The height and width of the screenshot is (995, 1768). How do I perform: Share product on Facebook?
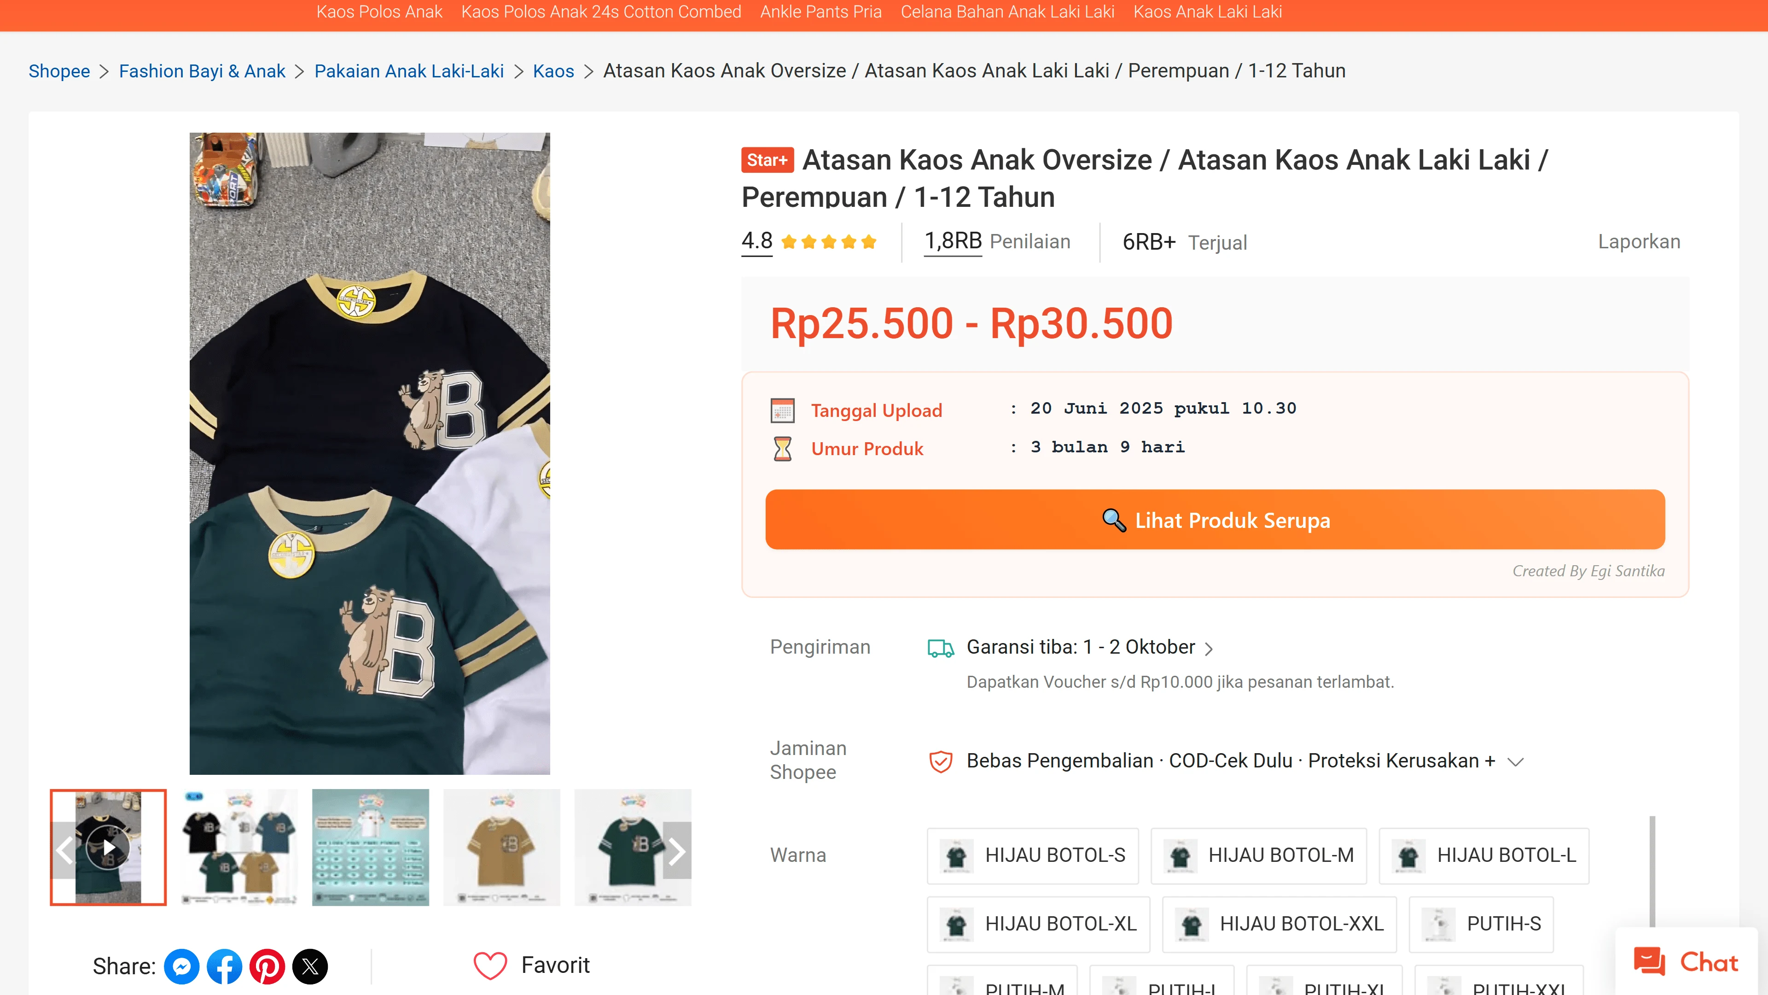[224, 967]
